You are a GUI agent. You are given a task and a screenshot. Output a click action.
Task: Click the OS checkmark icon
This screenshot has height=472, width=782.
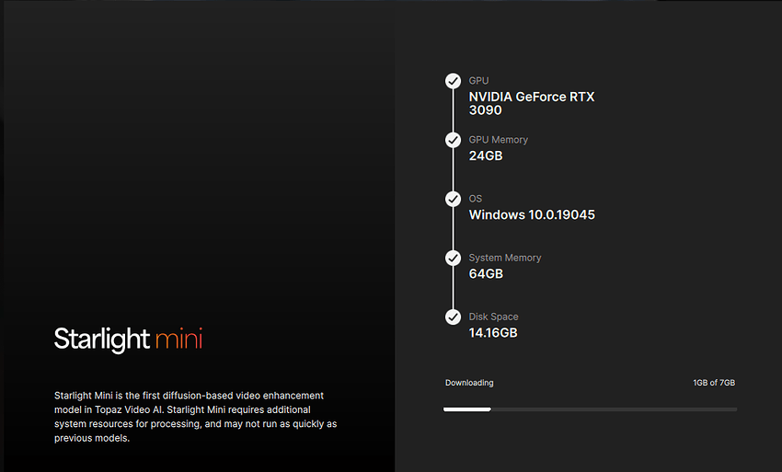[453, 199]
